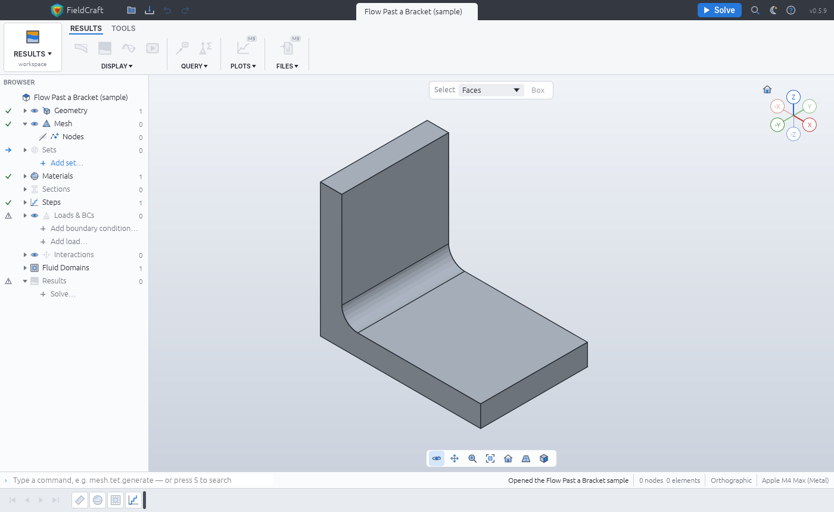
Task: Collapse the Mesh tree node
Action: point(25,124)
